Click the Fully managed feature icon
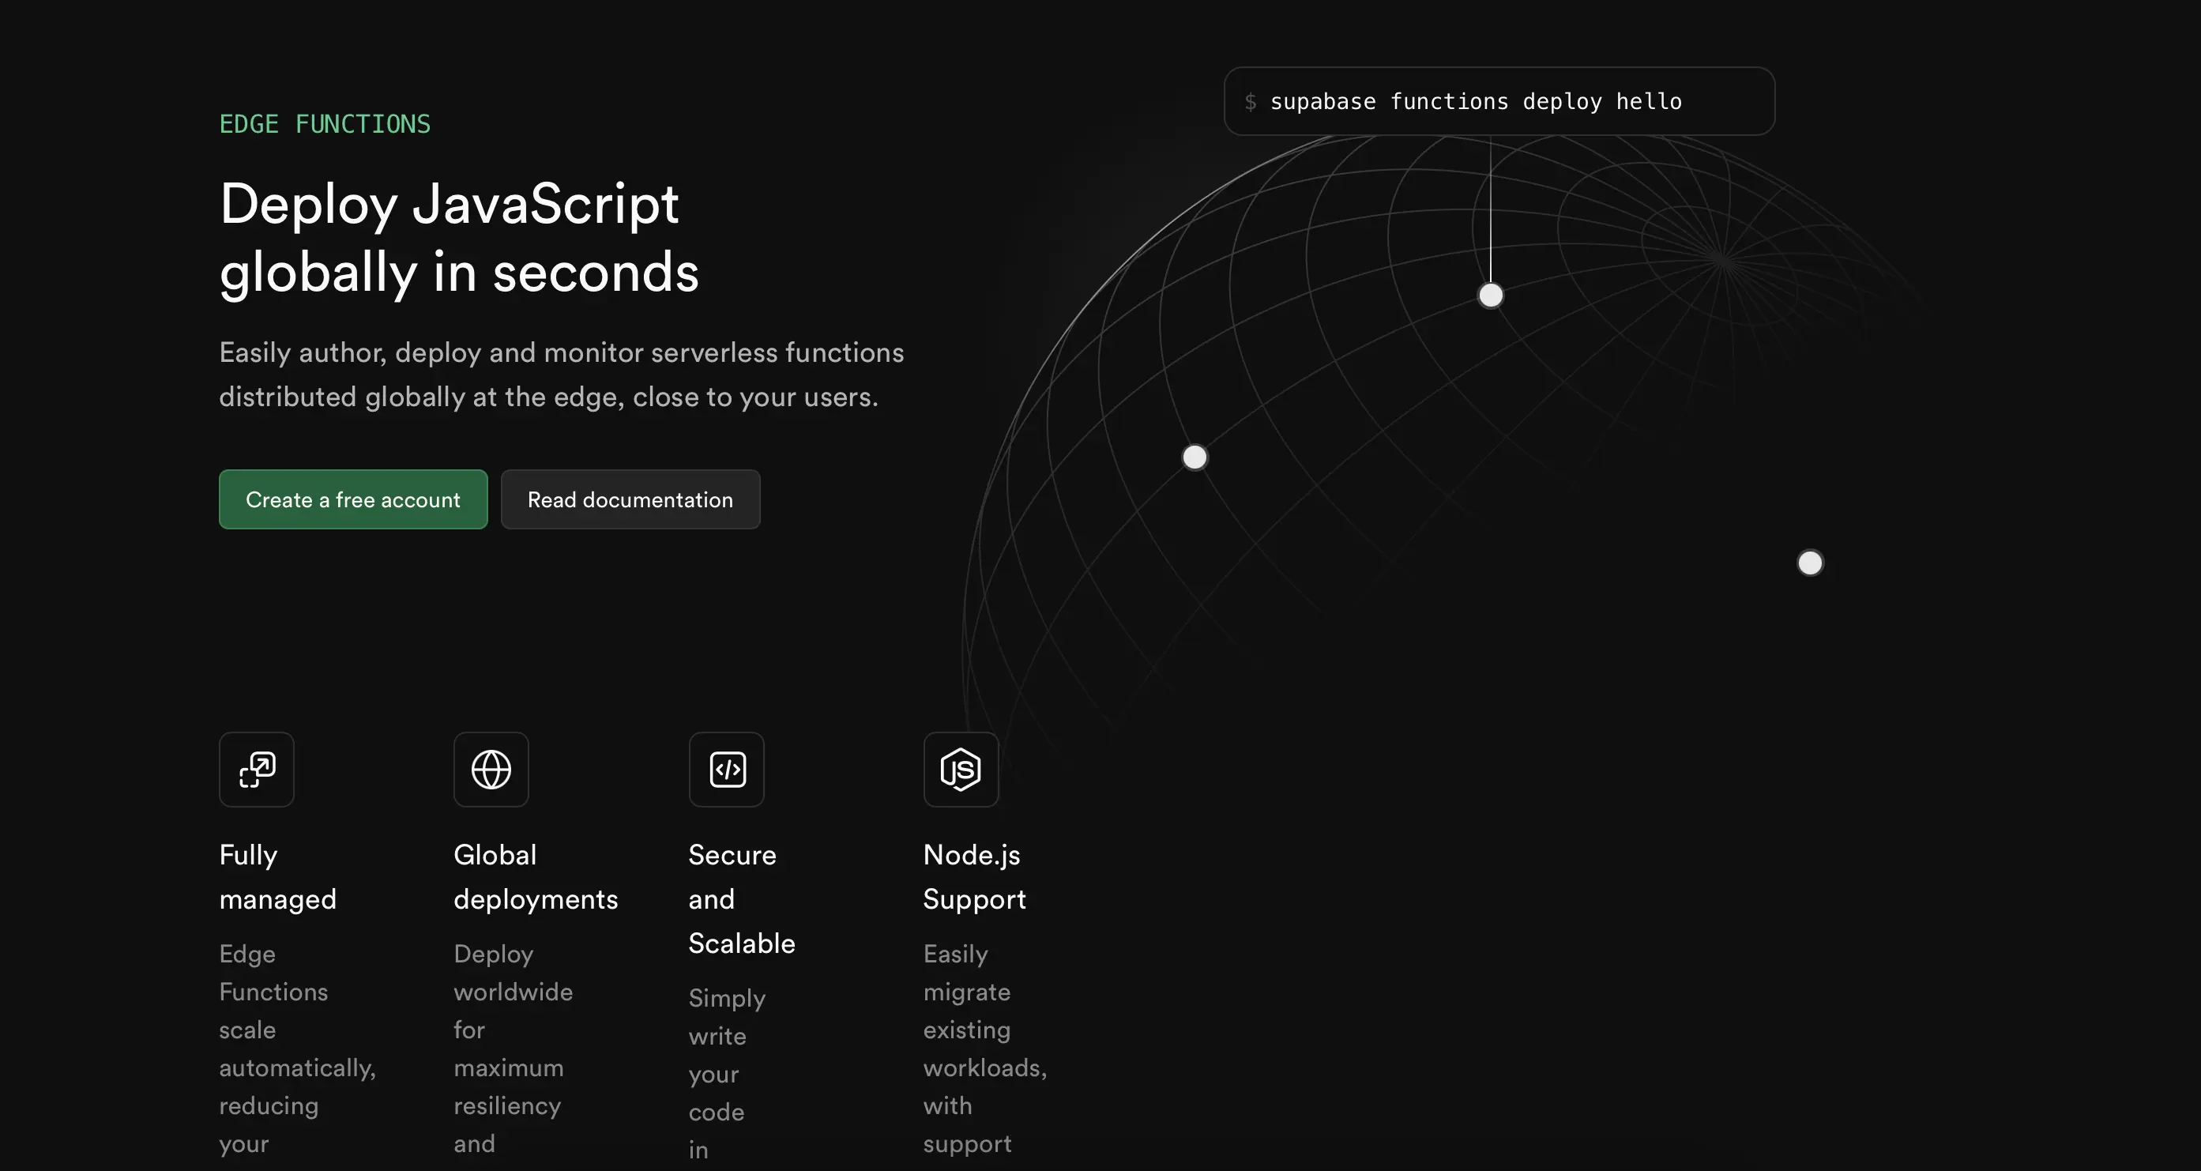The width and height of the screenshot is (2201, 1171). (x=256, y=770)
